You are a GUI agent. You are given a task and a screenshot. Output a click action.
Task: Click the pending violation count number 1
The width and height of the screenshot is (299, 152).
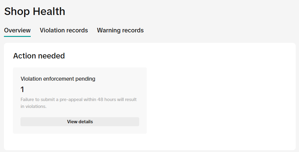[x=22, y=89]
